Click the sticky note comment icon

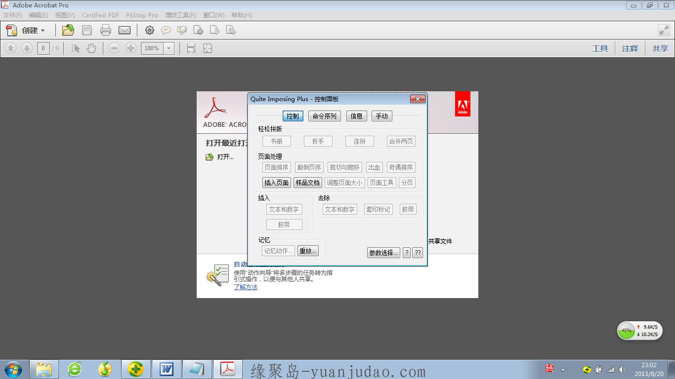[x=166, y=31]
